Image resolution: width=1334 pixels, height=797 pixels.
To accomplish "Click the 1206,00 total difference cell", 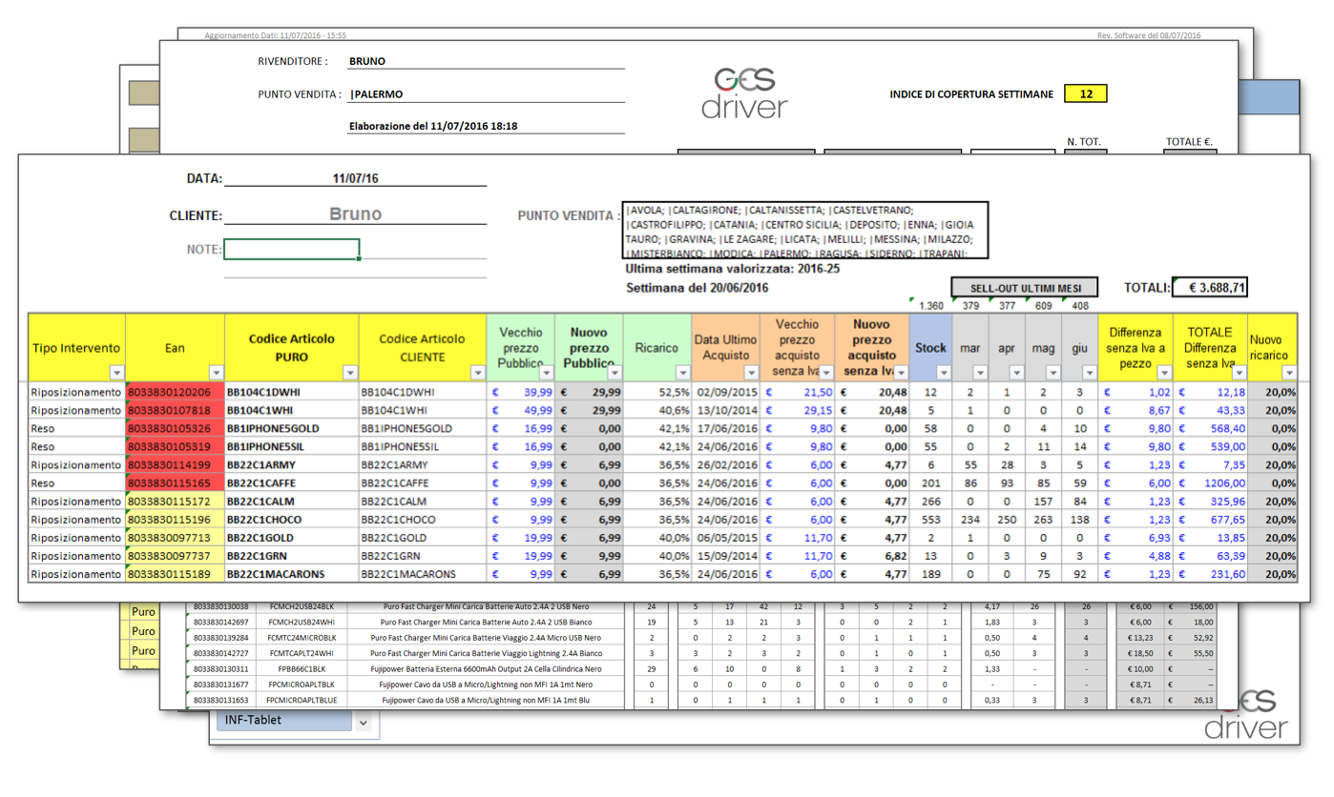I will [1210, 483].
